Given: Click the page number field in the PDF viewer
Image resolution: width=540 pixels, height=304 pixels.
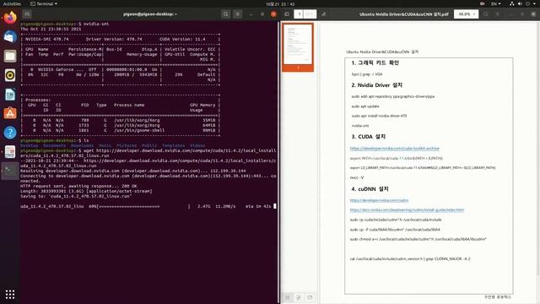Looking at the screenshot, I should point(300,14).
